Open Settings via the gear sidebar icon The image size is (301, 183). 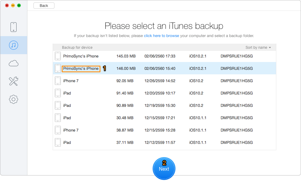pos(14,99)
